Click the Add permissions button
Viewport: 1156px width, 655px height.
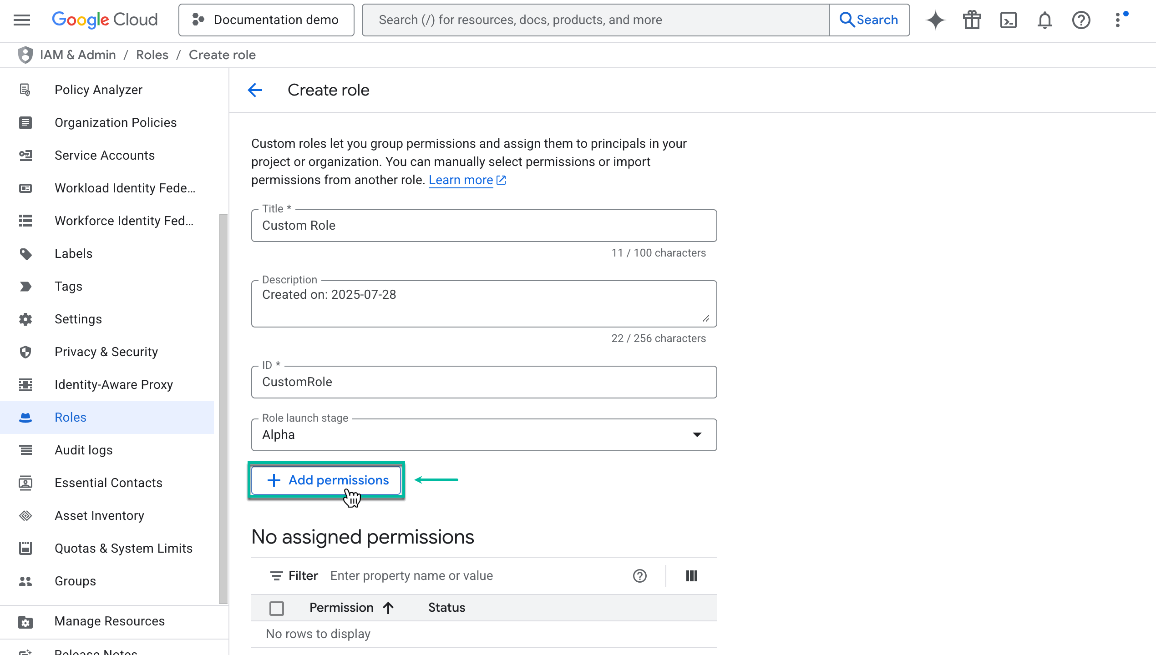[326, 480]
